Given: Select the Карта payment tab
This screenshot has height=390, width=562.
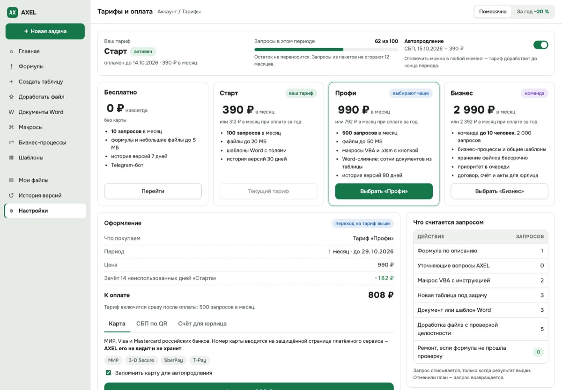Looking at the screenshot, I should click(x=117, y=324).
